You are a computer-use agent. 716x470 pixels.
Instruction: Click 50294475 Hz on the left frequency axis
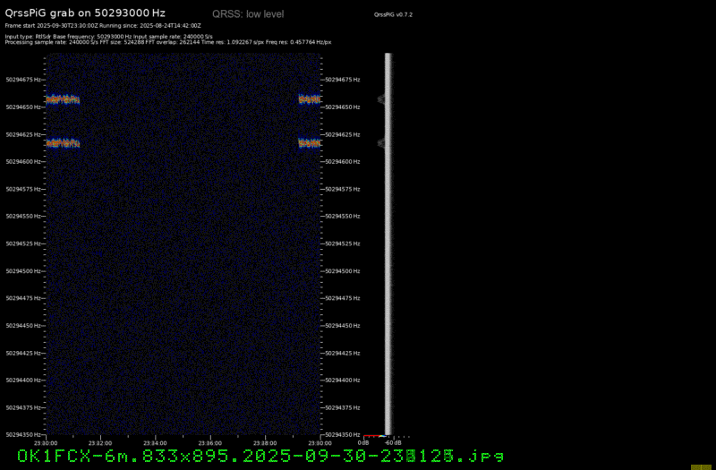(23, 298)
